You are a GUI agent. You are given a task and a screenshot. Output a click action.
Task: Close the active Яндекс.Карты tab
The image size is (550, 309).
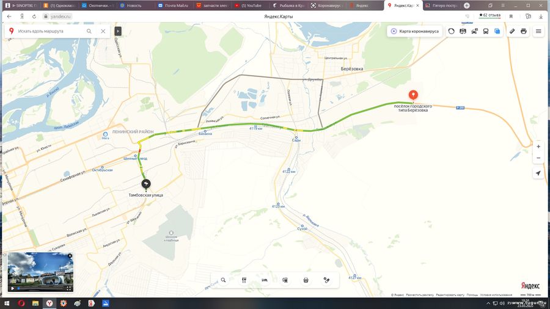tap(417, 5)
